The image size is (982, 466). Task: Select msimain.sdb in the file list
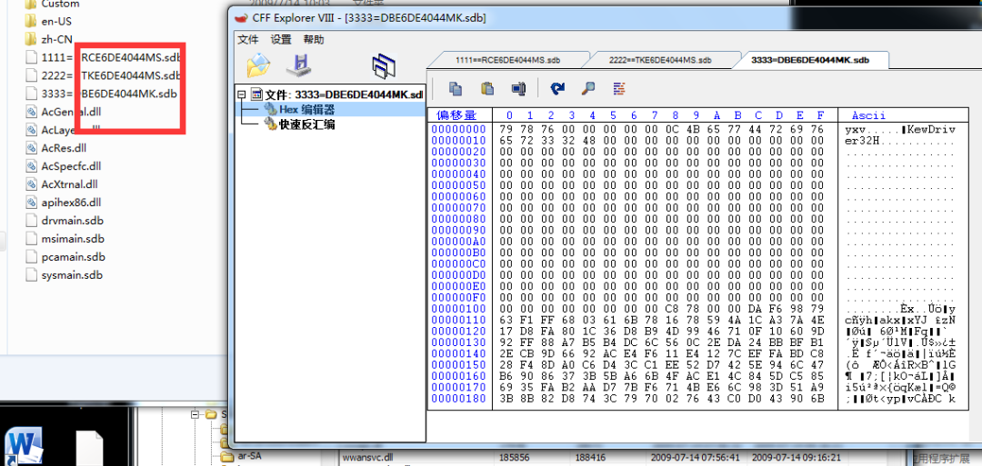pos(73,239)
